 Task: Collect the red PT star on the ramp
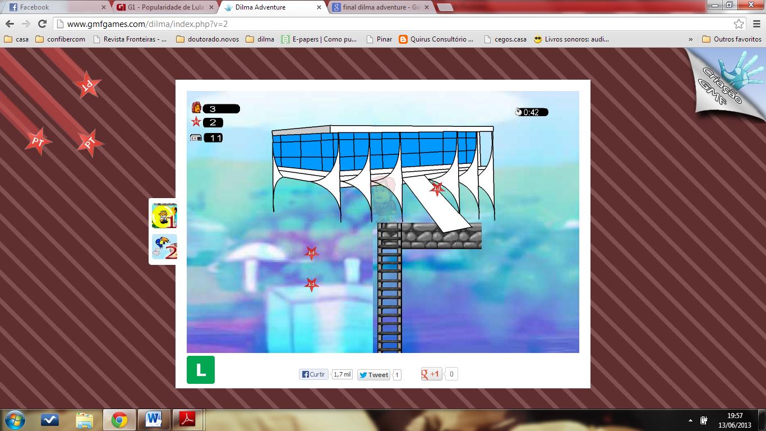point(437,189)
